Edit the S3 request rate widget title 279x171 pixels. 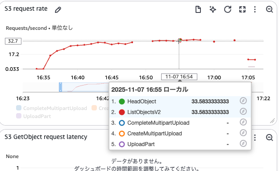pyautogui.click(x=58, y=10)
